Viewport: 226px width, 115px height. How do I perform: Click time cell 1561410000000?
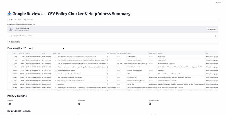click(x=47, y=57)
